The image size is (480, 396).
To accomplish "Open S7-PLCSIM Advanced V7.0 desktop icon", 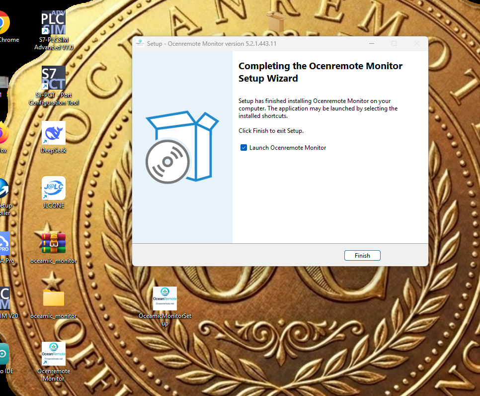I will click(x=54, y=30).
